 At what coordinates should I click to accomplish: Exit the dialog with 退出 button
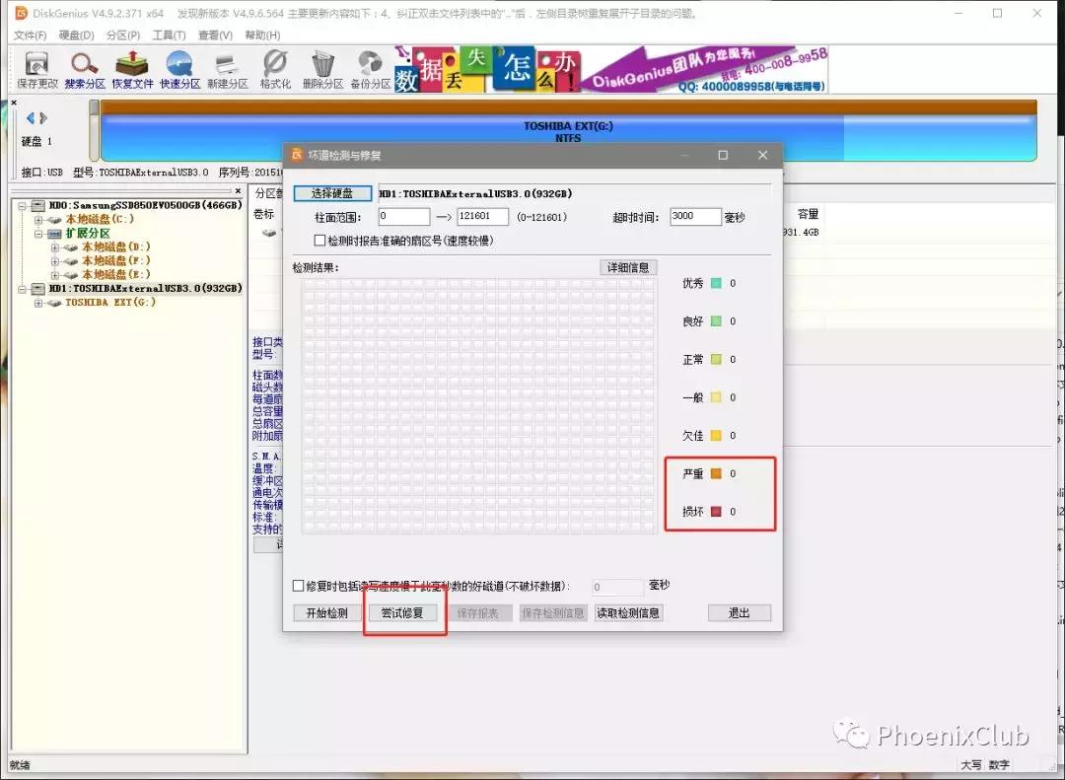point(739,613)
